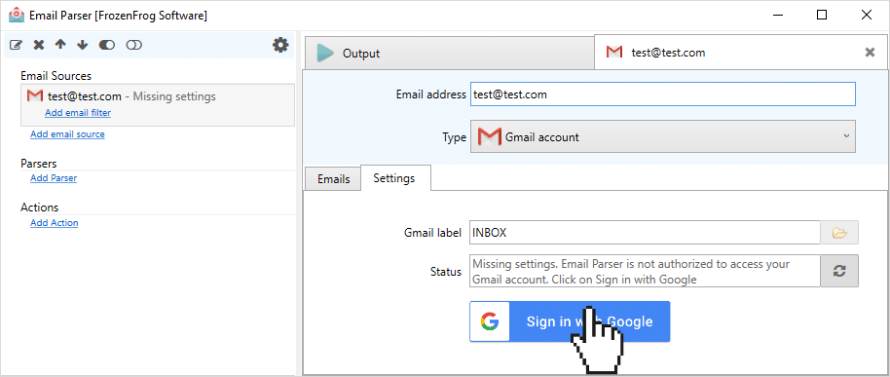Move the item down with the down arrow icon

point(83,45)
